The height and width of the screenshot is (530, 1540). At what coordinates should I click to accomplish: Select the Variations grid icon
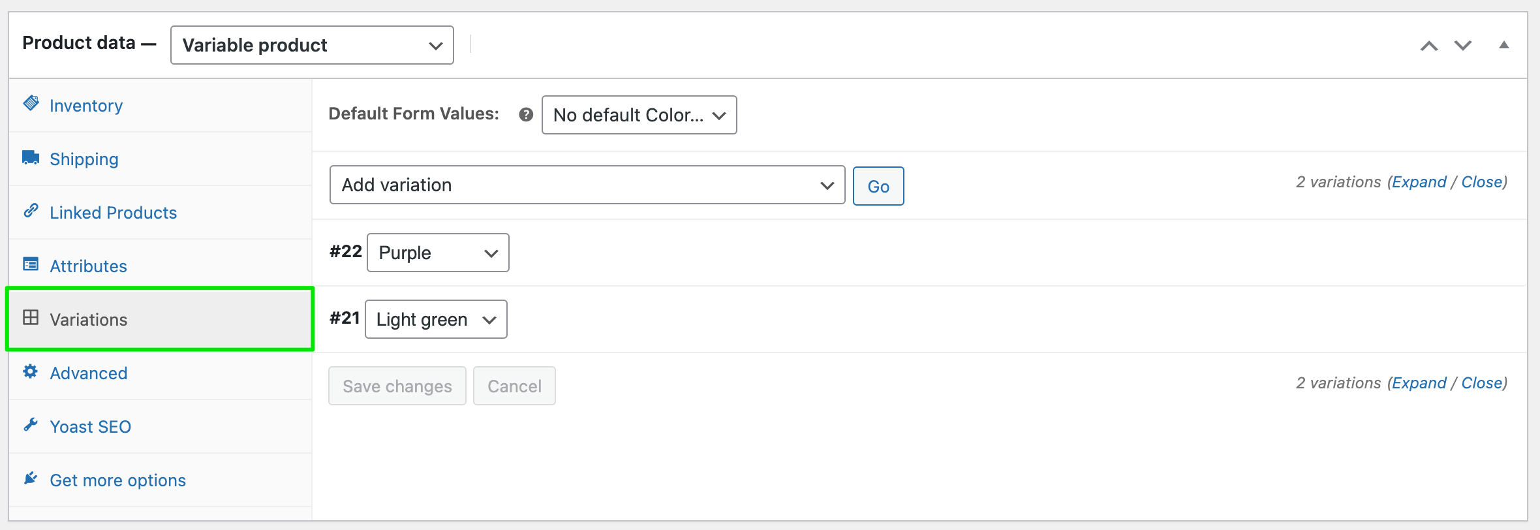point(31,318)
